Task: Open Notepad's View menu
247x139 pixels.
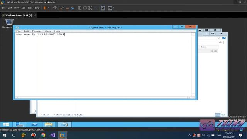Action: click(x=47, y=31)
